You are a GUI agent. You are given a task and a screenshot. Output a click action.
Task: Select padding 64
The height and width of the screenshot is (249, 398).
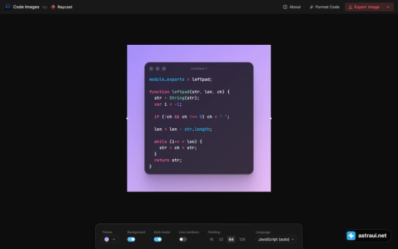[231, 239]
